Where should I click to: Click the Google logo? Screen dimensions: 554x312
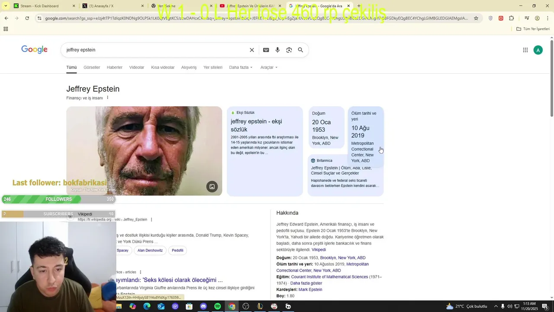(35, 50)
